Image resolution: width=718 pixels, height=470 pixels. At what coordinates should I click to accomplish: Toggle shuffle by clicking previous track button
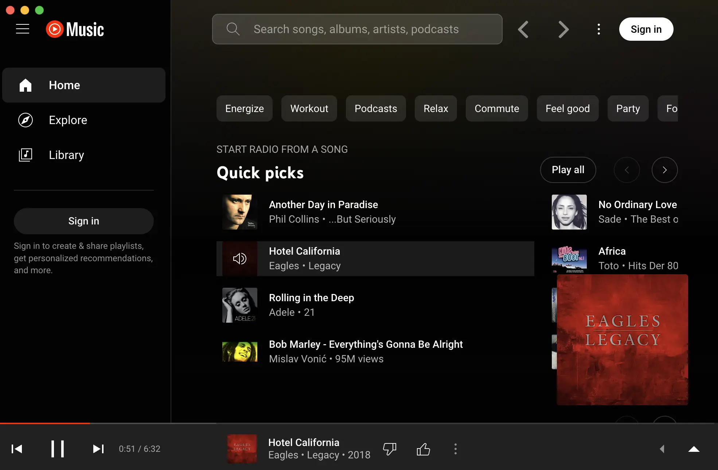[17, 449]
